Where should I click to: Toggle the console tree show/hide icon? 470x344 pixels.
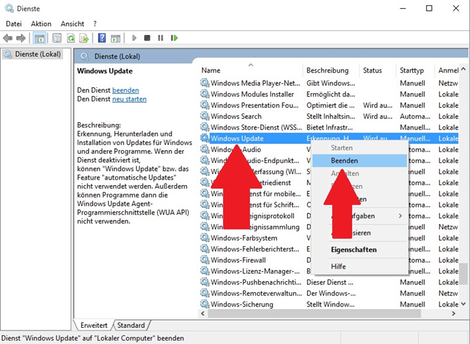coord(39,38)
